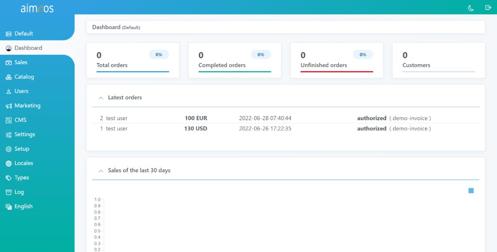Open the Sales menu

point(37,62)
